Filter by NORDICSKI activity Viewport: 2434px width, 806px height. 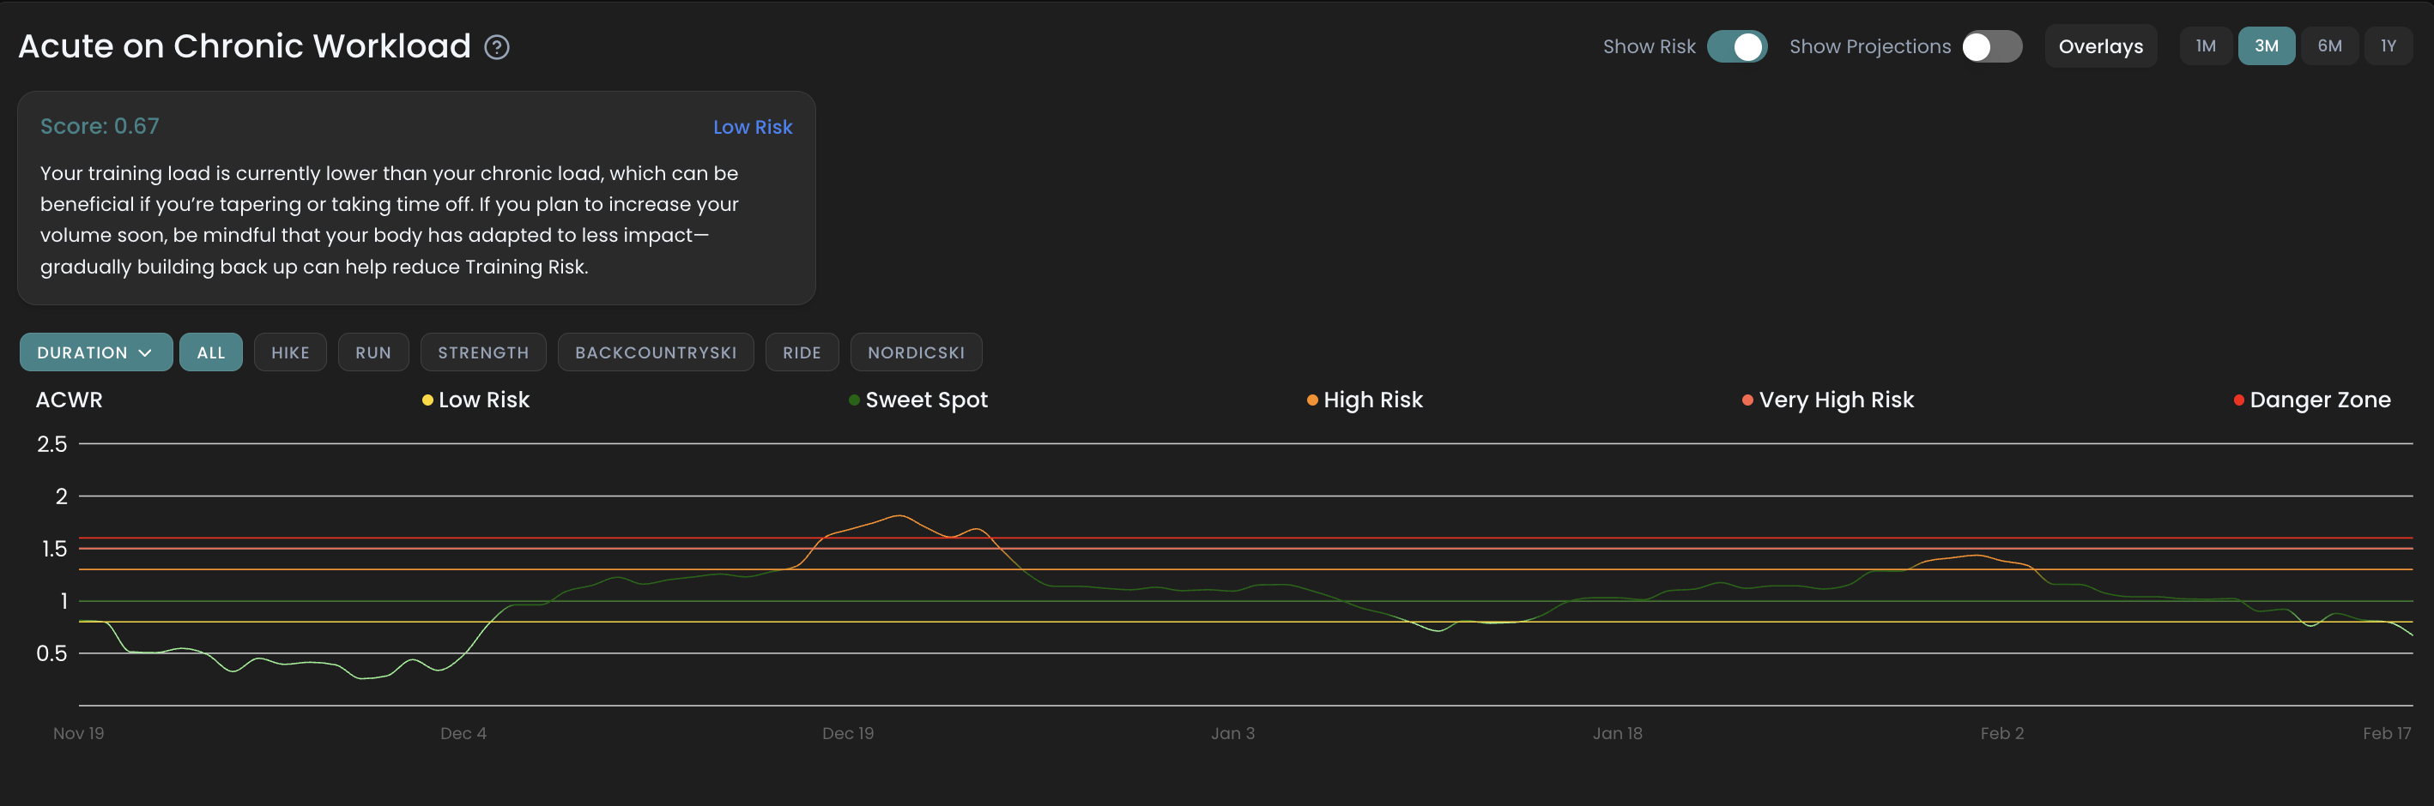click(x=916, y=352)
